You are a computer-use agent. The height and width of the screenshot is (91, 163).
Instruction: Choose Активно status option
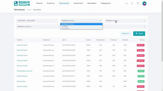[x=81, y=26]
